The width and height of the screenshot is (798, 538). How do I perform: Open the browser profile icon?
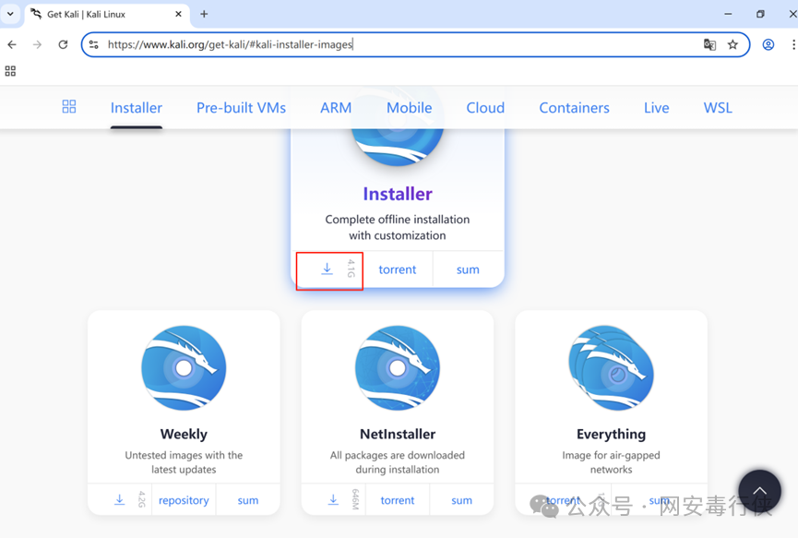(768, 45)
